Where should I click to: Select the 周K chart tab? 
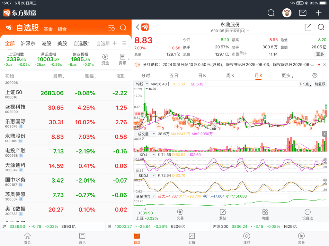point(230,75)
